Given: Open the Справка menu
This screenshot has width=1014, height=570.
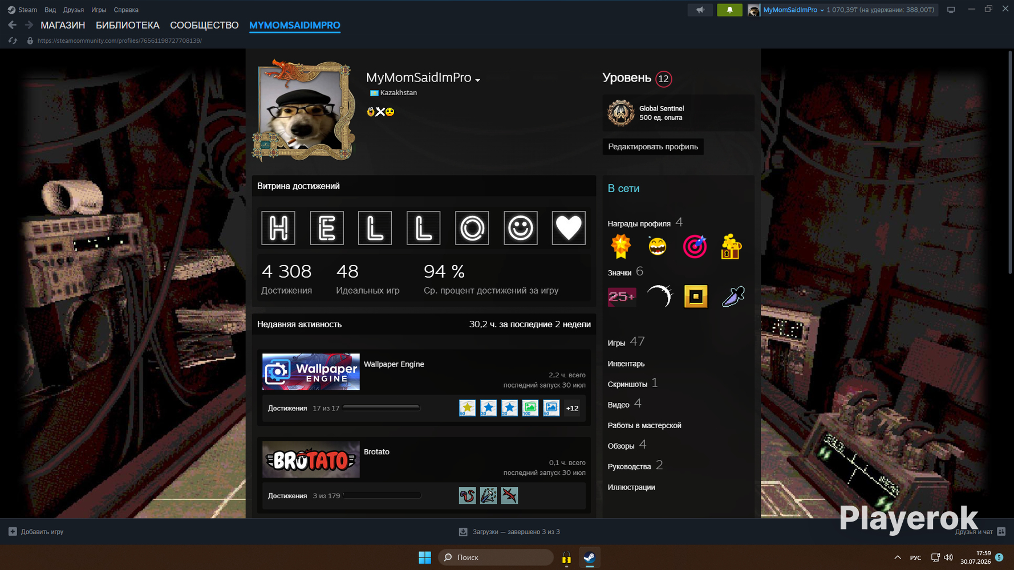Looking at the screenshot, I should 126,10.
